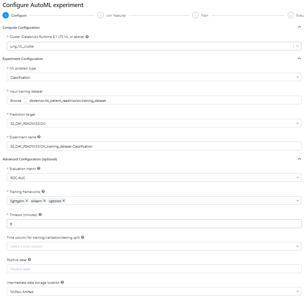Click Advanced Configuration (optional) heading

pos(30,159)
